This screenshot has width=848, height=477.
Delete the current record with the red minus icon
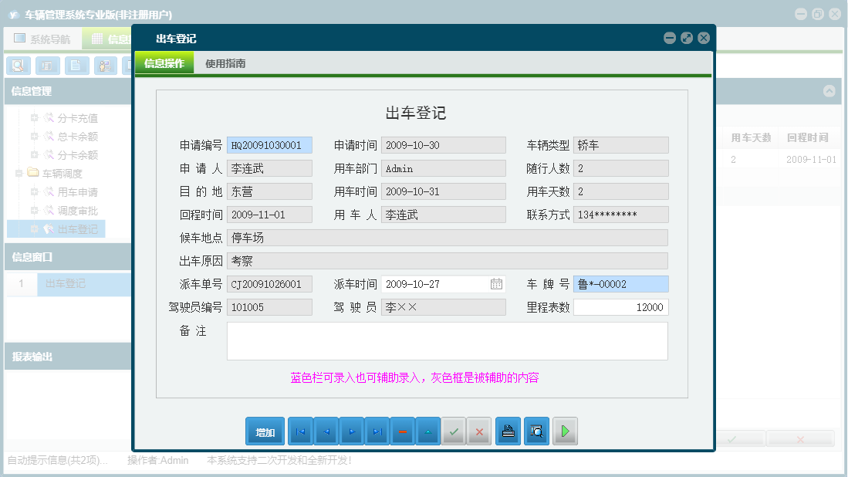click(x=403, y=431)
